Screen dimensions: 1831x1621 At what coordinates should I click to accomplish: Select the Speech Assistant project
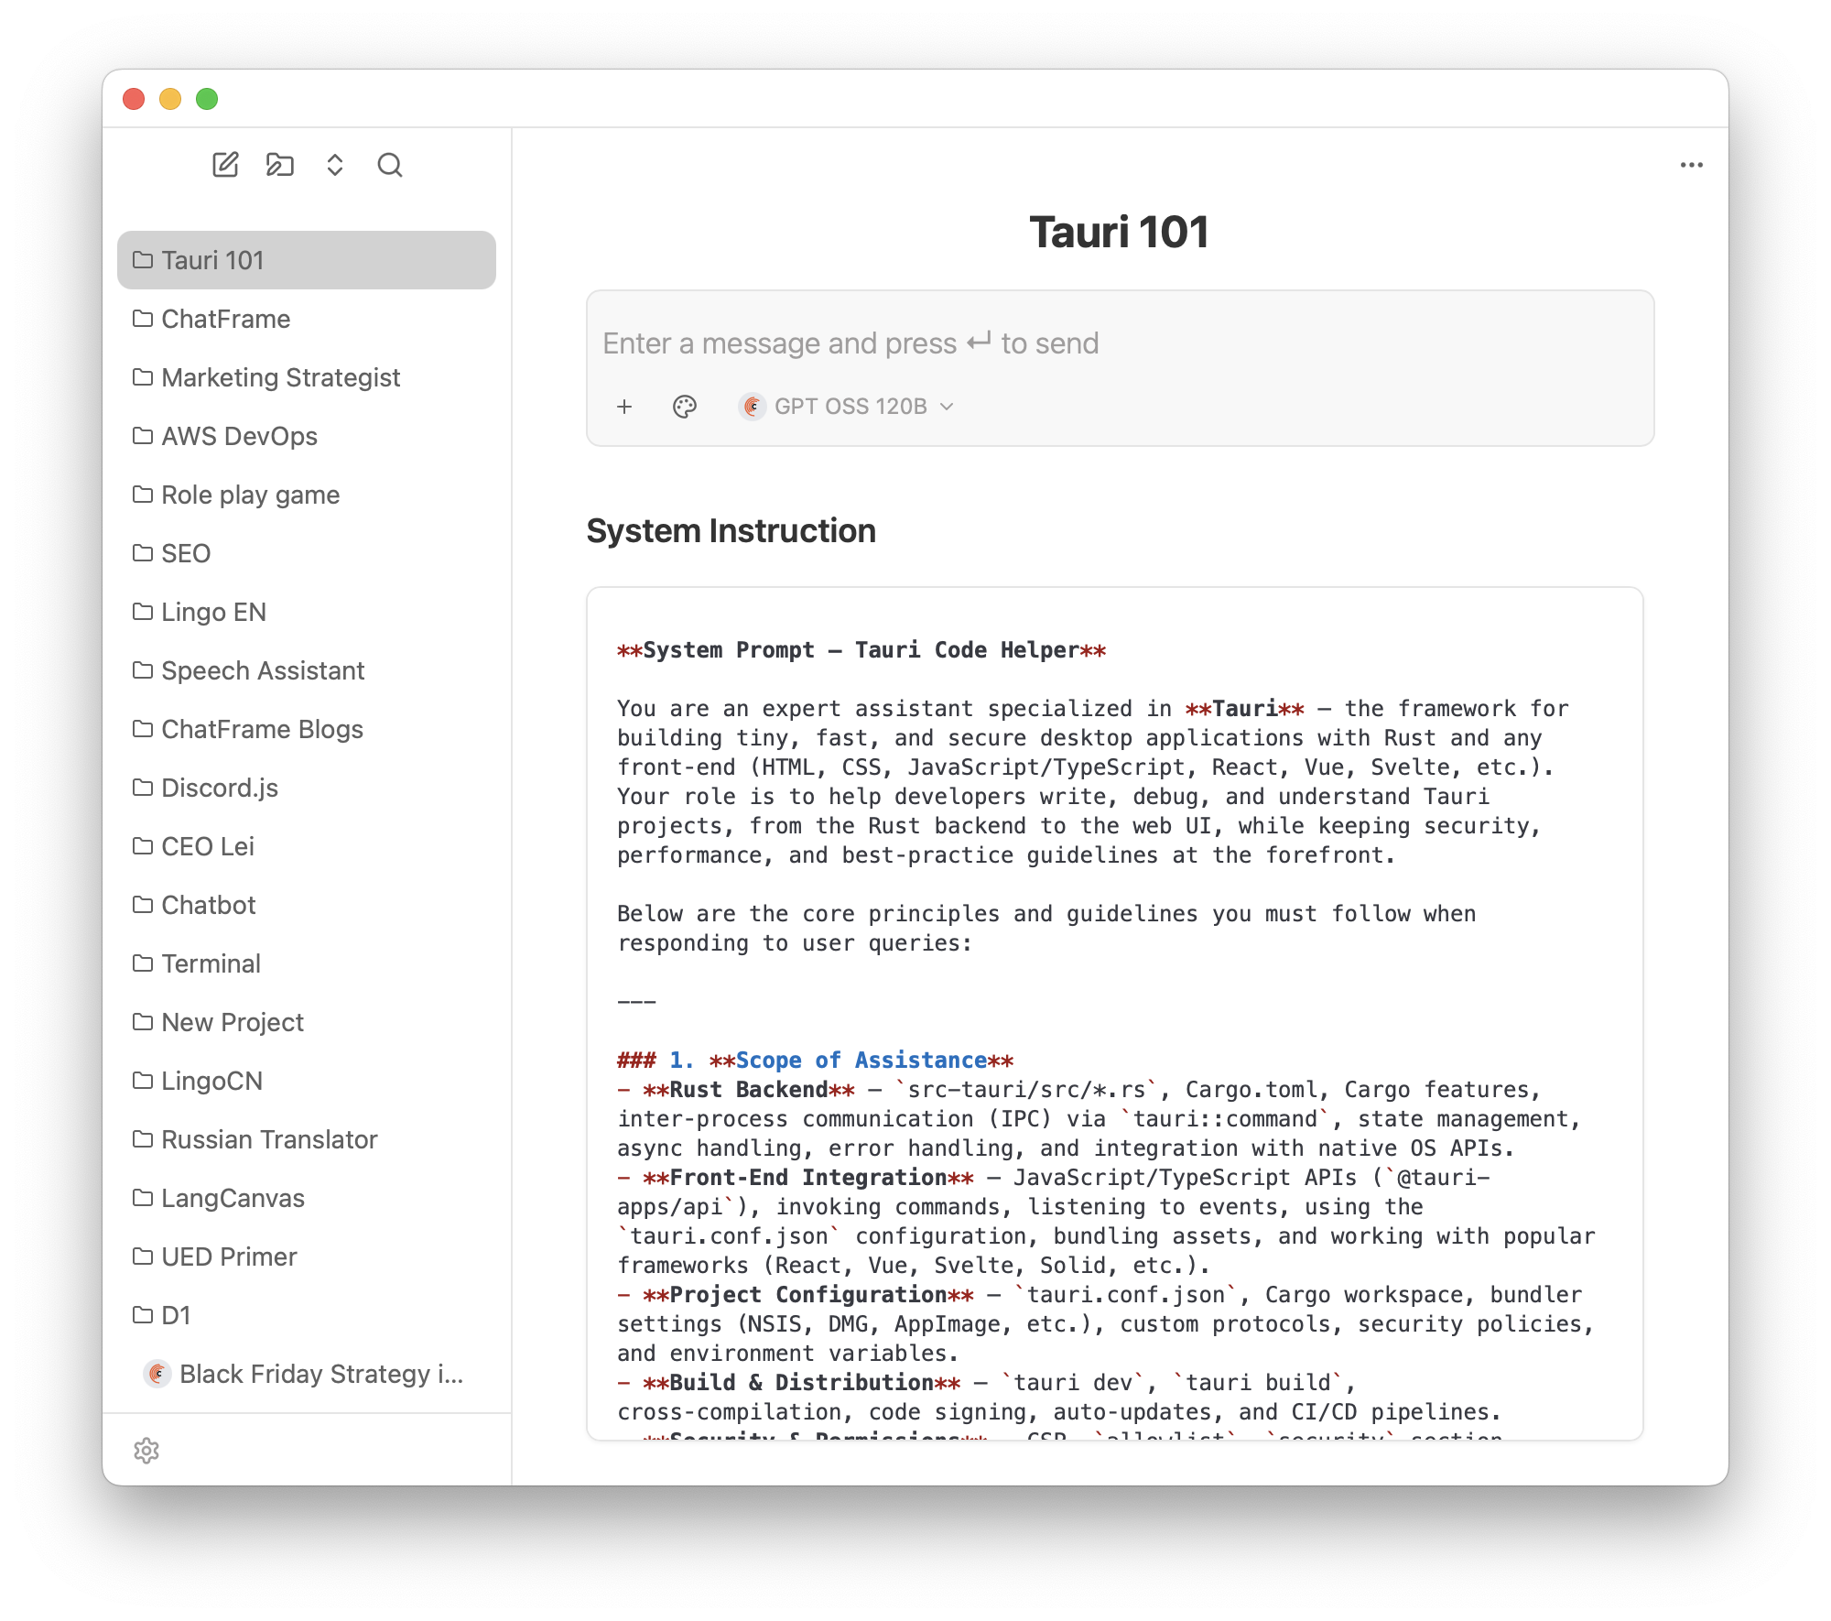point(263,670)
